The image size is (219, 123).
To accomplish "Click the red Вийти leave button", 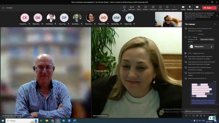I will click(207, 8).
